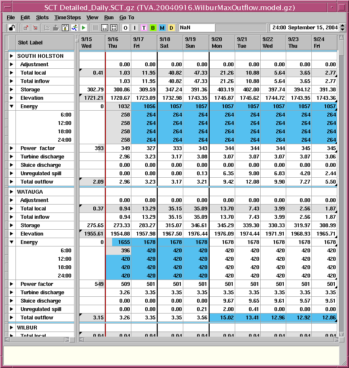Click the running man icon
349x368 pixels.
(74, 28)
